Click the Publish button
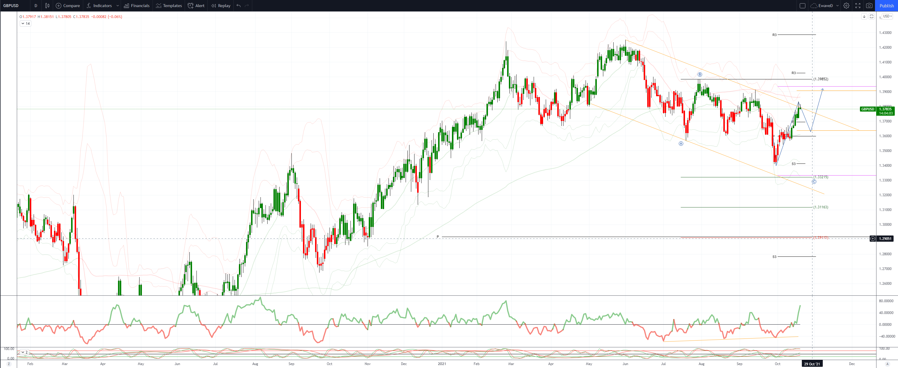 coord(886,6)
